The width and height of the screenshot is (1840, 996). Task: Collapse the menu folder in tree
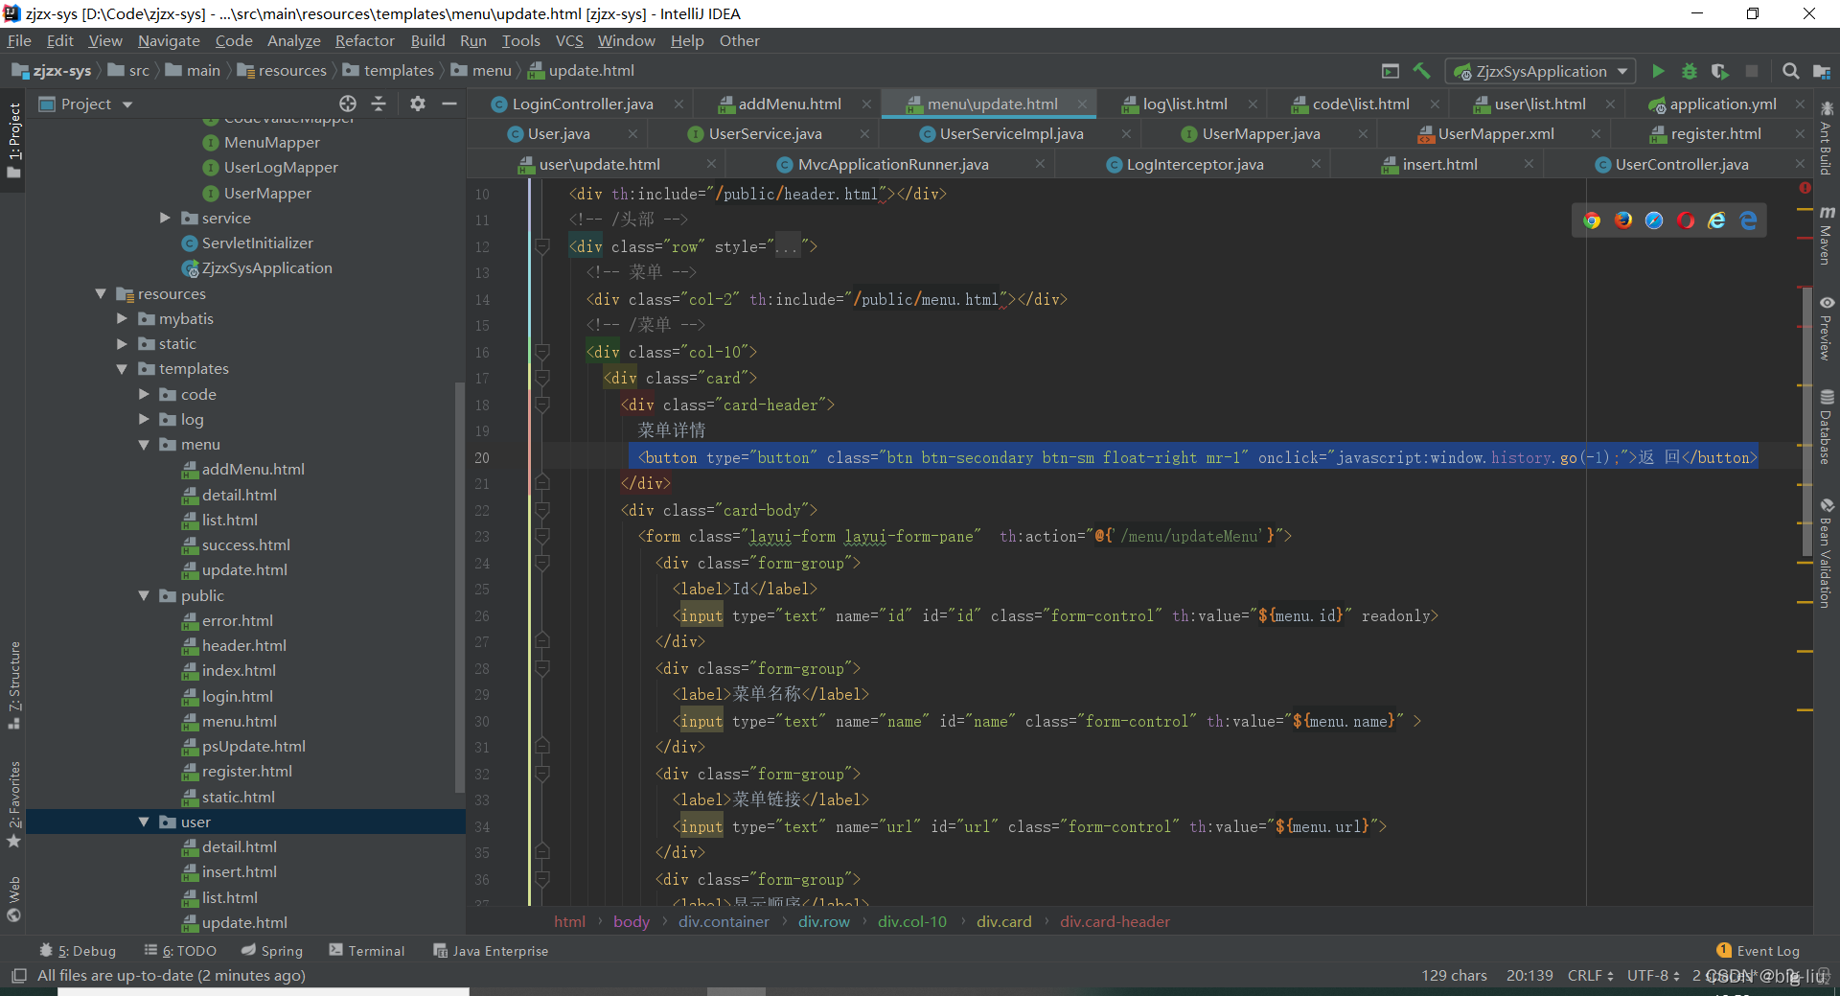pyautogui.click(x=144, y=445)
